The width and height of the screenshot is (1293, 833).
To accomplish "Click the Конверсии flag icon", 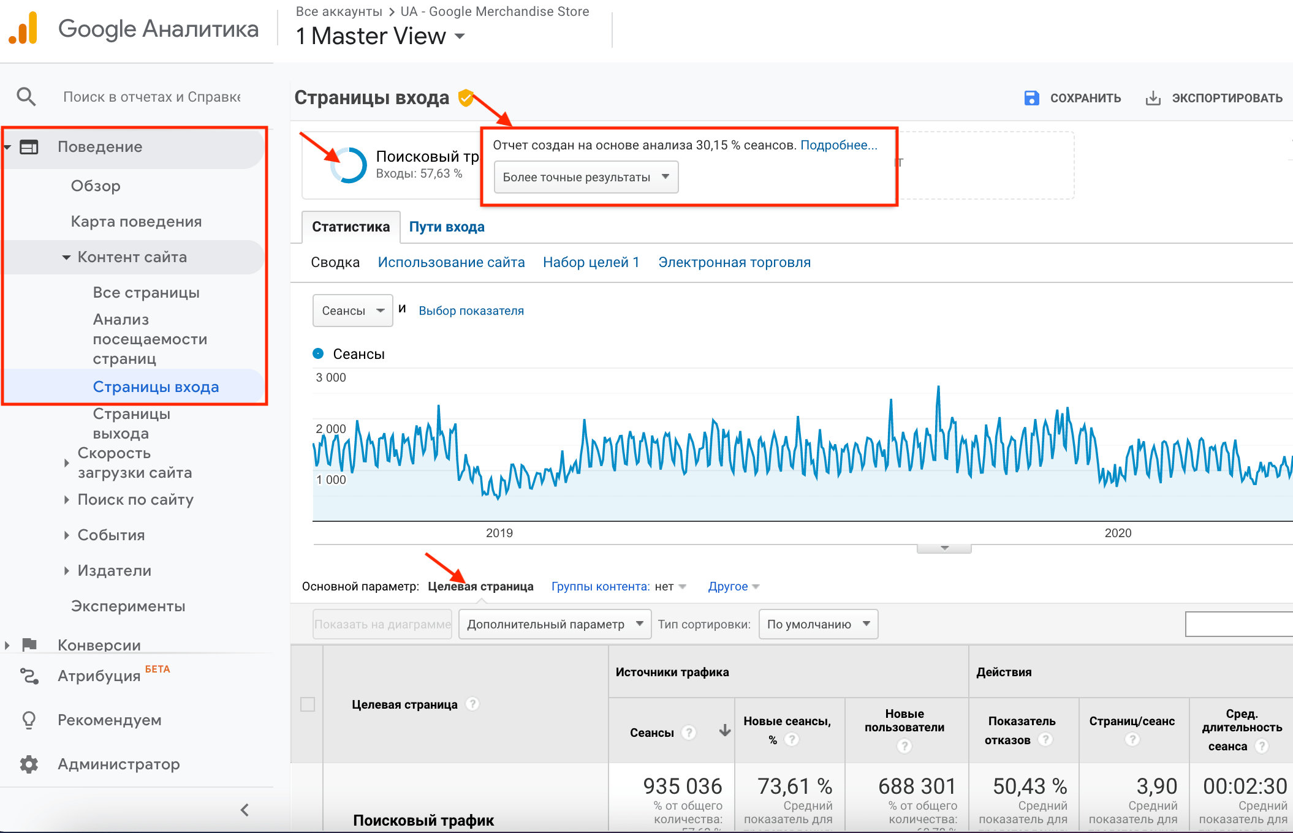I will [29, 644].
